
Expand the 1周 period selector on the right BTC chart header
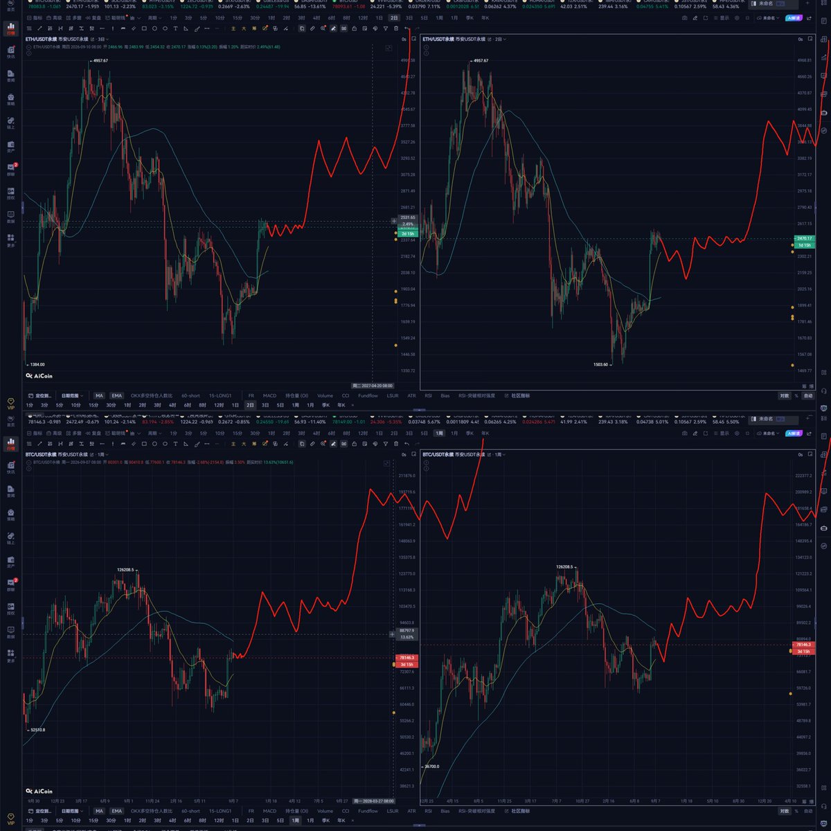tap(499, 454)
